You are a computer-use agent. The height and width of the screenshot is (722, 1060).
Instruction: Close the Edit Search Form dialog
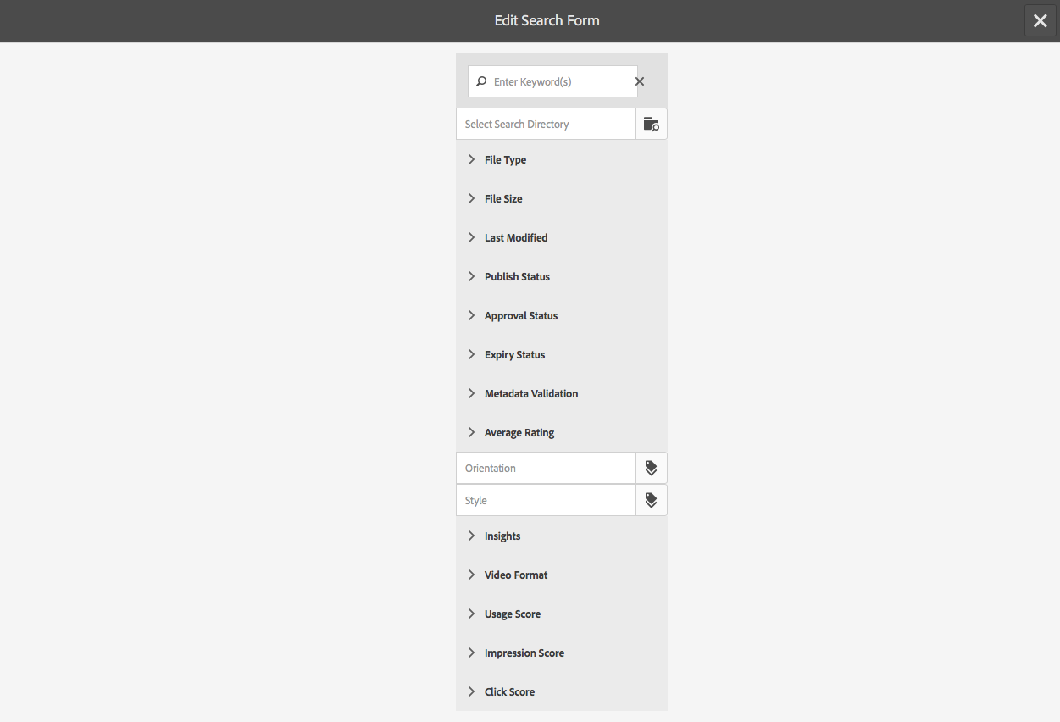[x=1041, y=21]
